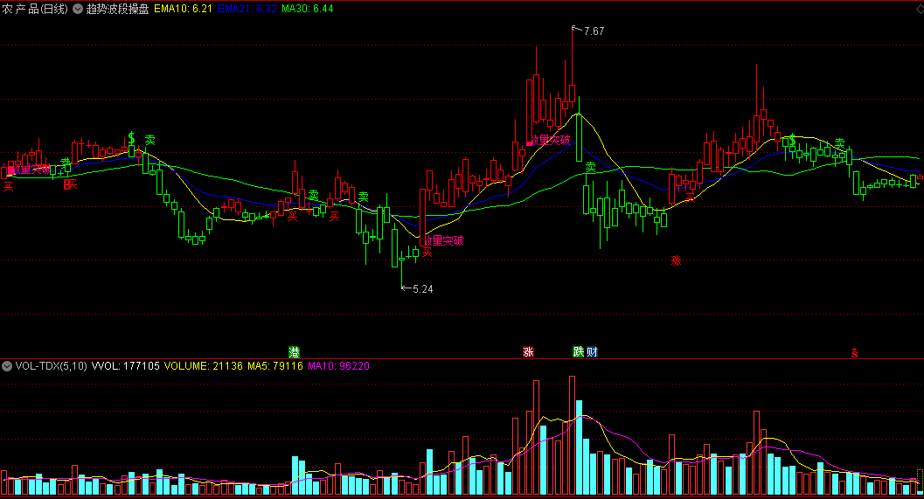Image resolution: width=924 pixels, height=499 pixels.
Task: Select the tall cyan volume bar after the peak
Action: click(x=579, y=447)
